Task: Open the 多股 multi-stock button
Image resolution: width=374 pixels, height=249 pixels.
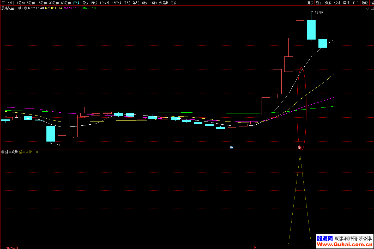Action: [328, 3]
